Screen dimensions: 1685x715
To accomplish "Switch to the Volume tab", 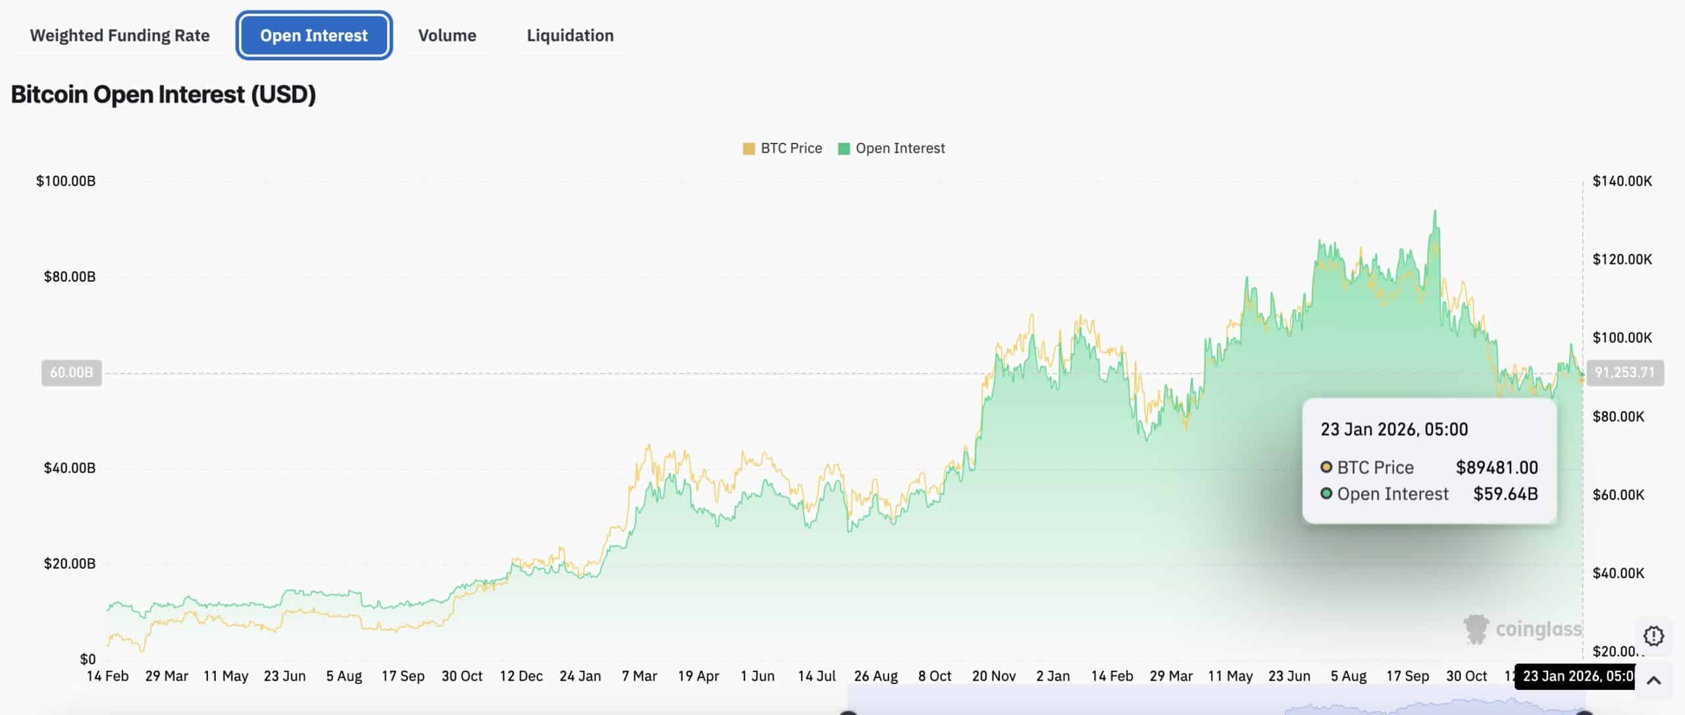I will [447, 36].
